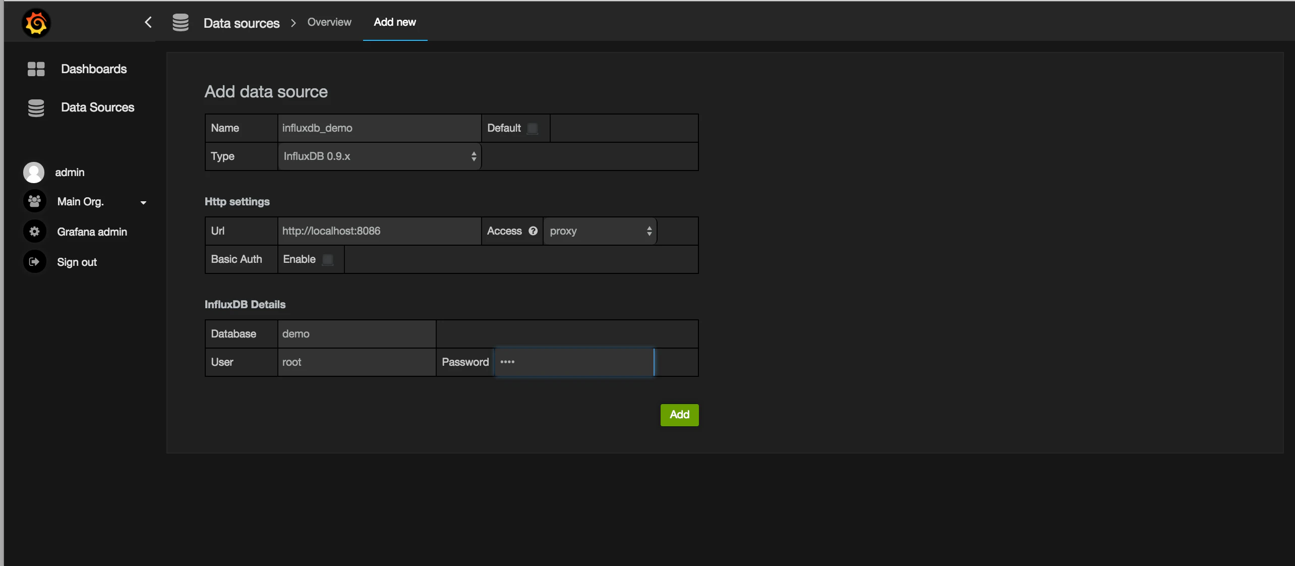Image resolution: width=1295 pixels, height=566 pixels.
Task: Open the admin profile link
Action: click(70, 173)
